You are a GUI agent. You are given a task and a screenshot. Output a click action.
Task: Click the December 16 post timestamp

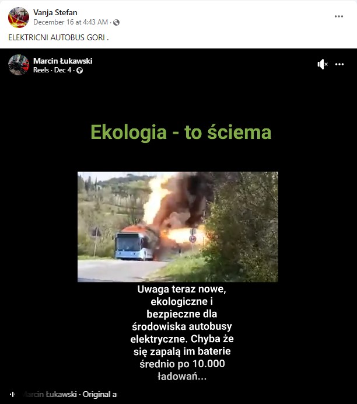(71, 22)
